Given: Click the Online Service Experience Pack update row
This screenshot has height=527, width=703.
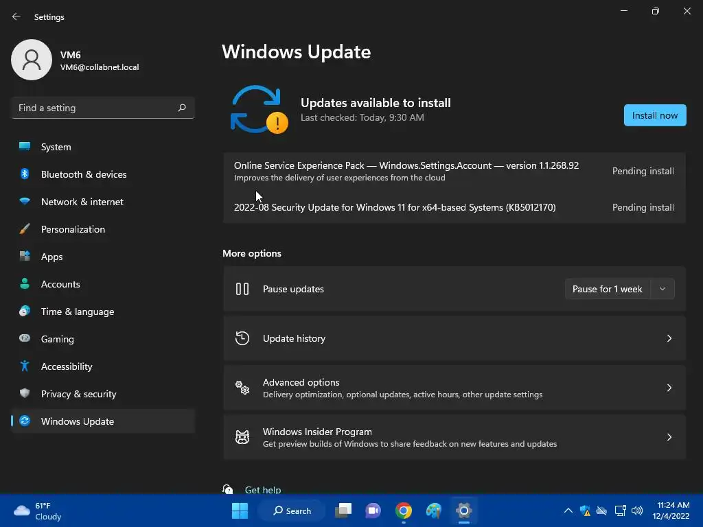Looking at the screenshot, I should [454, 171].
